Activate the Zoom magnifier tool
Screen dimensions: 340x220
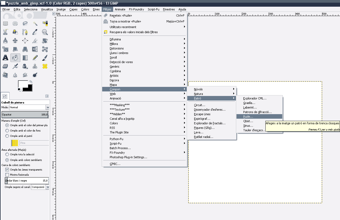point(45,32)
